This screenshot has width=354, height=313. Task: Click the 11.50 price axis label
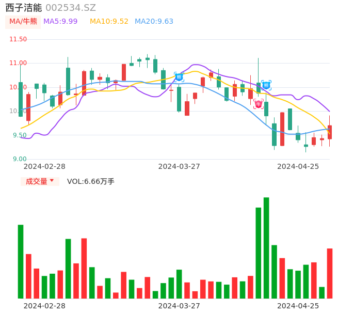tap(18, 39)
